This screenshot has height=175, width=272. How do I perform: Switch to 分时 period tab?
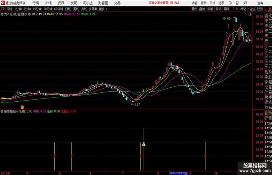click(x=9, y=9)
